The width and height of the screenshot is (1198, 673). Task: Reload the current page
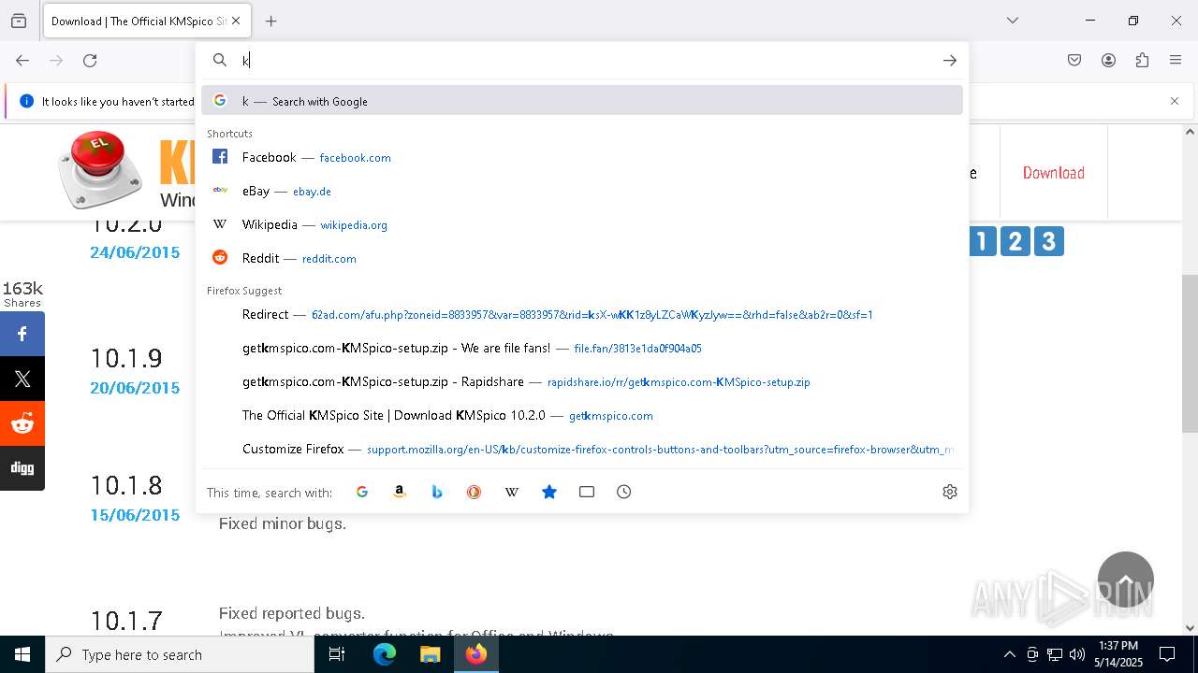tap(90, 60)
